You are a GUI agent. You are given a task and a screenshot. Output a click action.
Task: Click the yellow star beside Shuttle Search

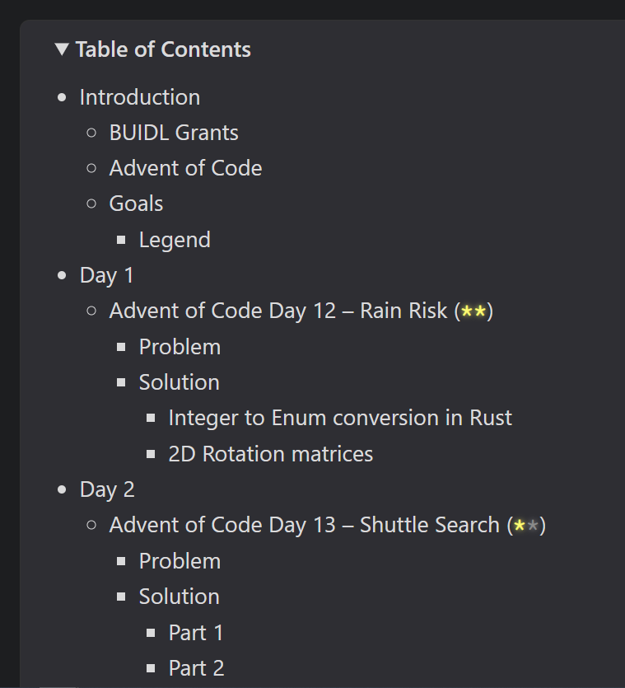coord(521,525)
